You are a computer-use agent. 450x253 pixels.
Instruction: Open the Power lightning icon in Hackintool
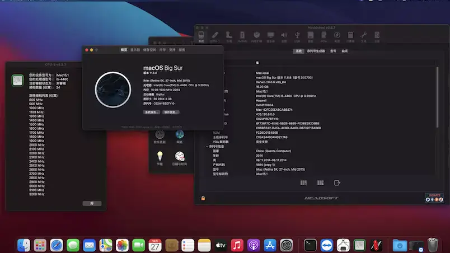(337, 36)
